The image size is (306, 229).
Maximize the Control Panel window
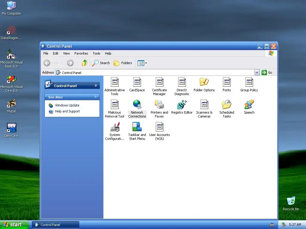coord(267,46)
